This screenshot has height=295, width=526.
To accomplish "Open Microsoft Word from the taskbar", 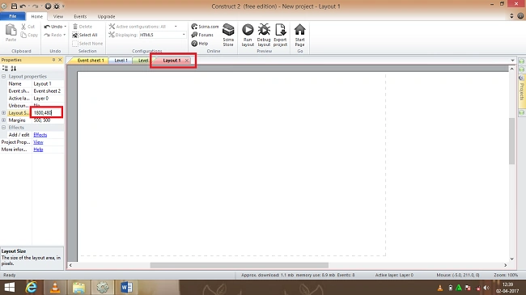I will pos(126,287).
